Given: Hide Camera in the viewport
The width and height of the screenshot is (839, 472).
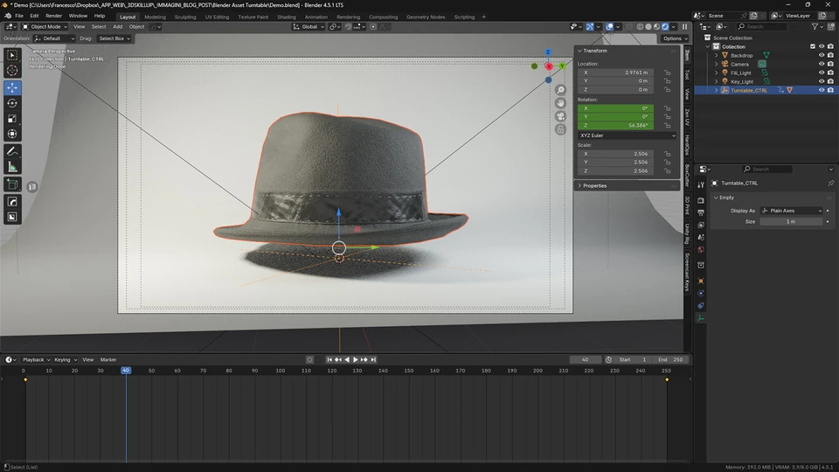Looking at the screenshot, I should click(x=822, y=64).
